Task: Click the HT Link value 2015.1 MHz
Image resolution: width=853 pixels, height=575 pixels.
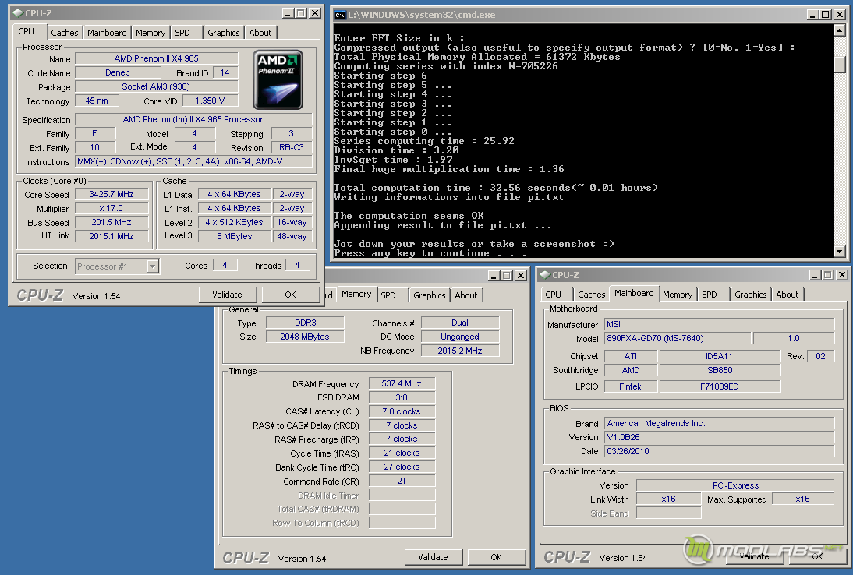Action: [111, 236]
